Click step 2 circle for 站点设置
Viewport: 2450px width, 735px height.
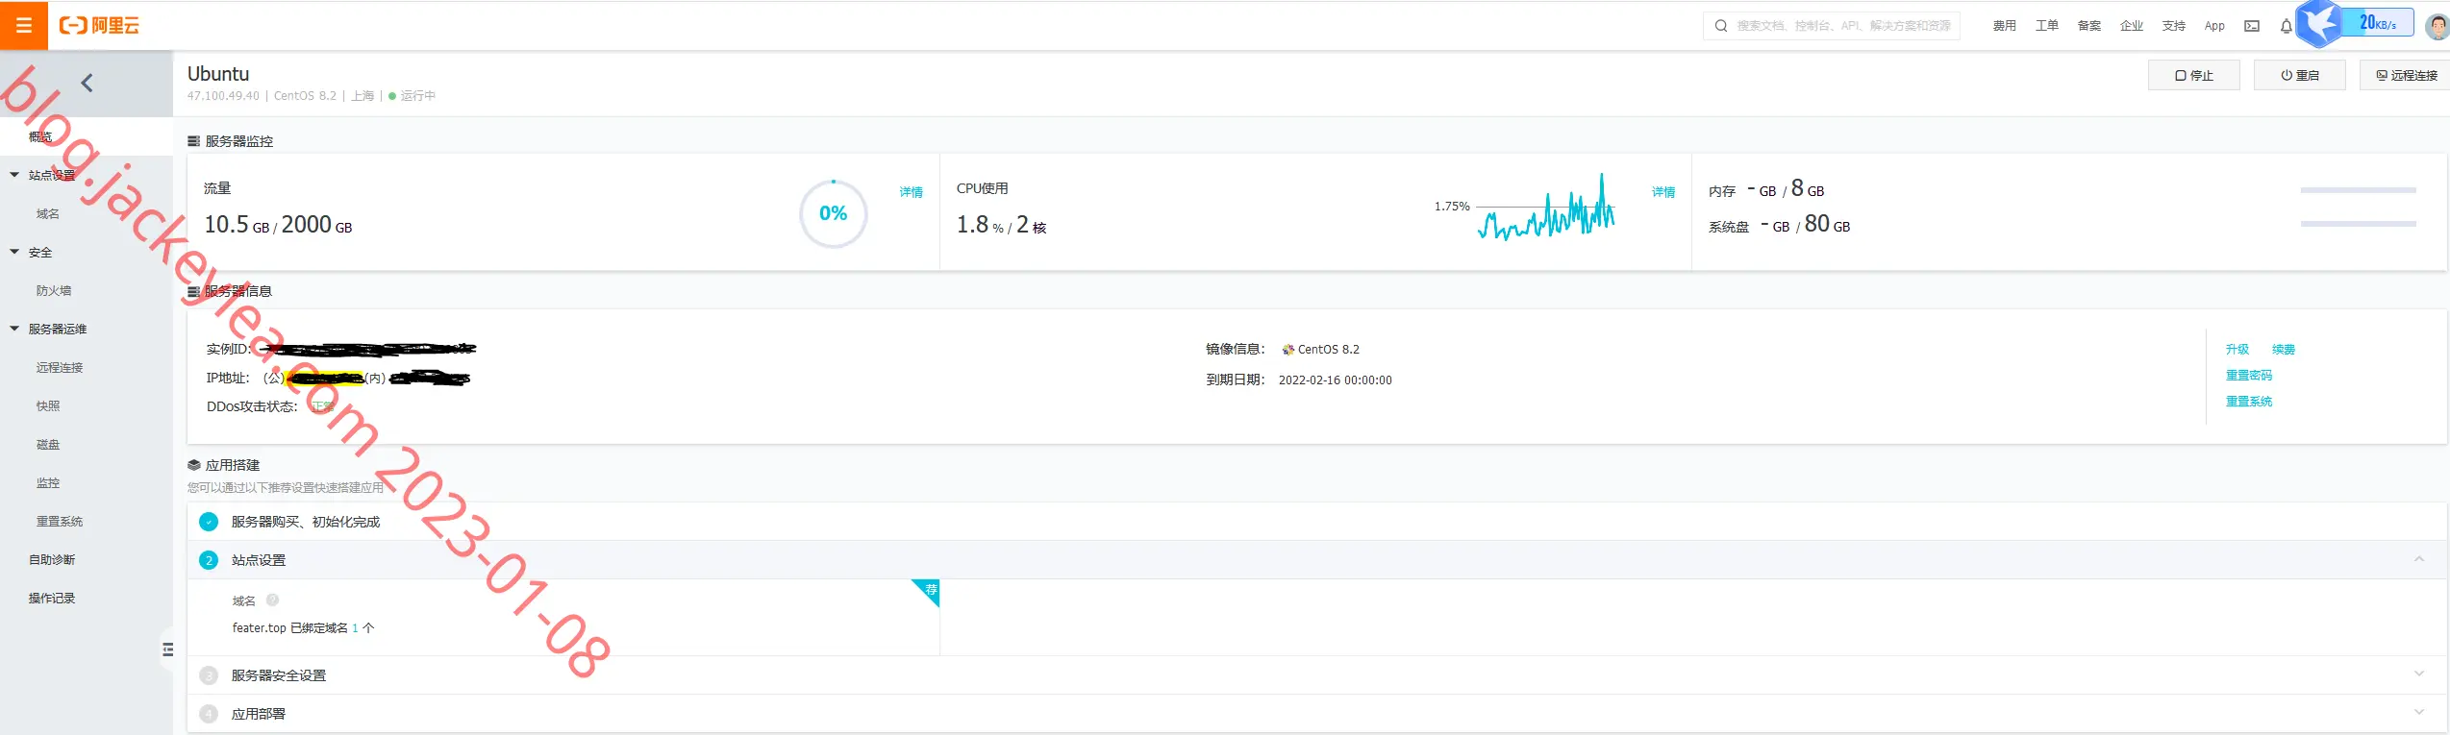tap(209, 560)
